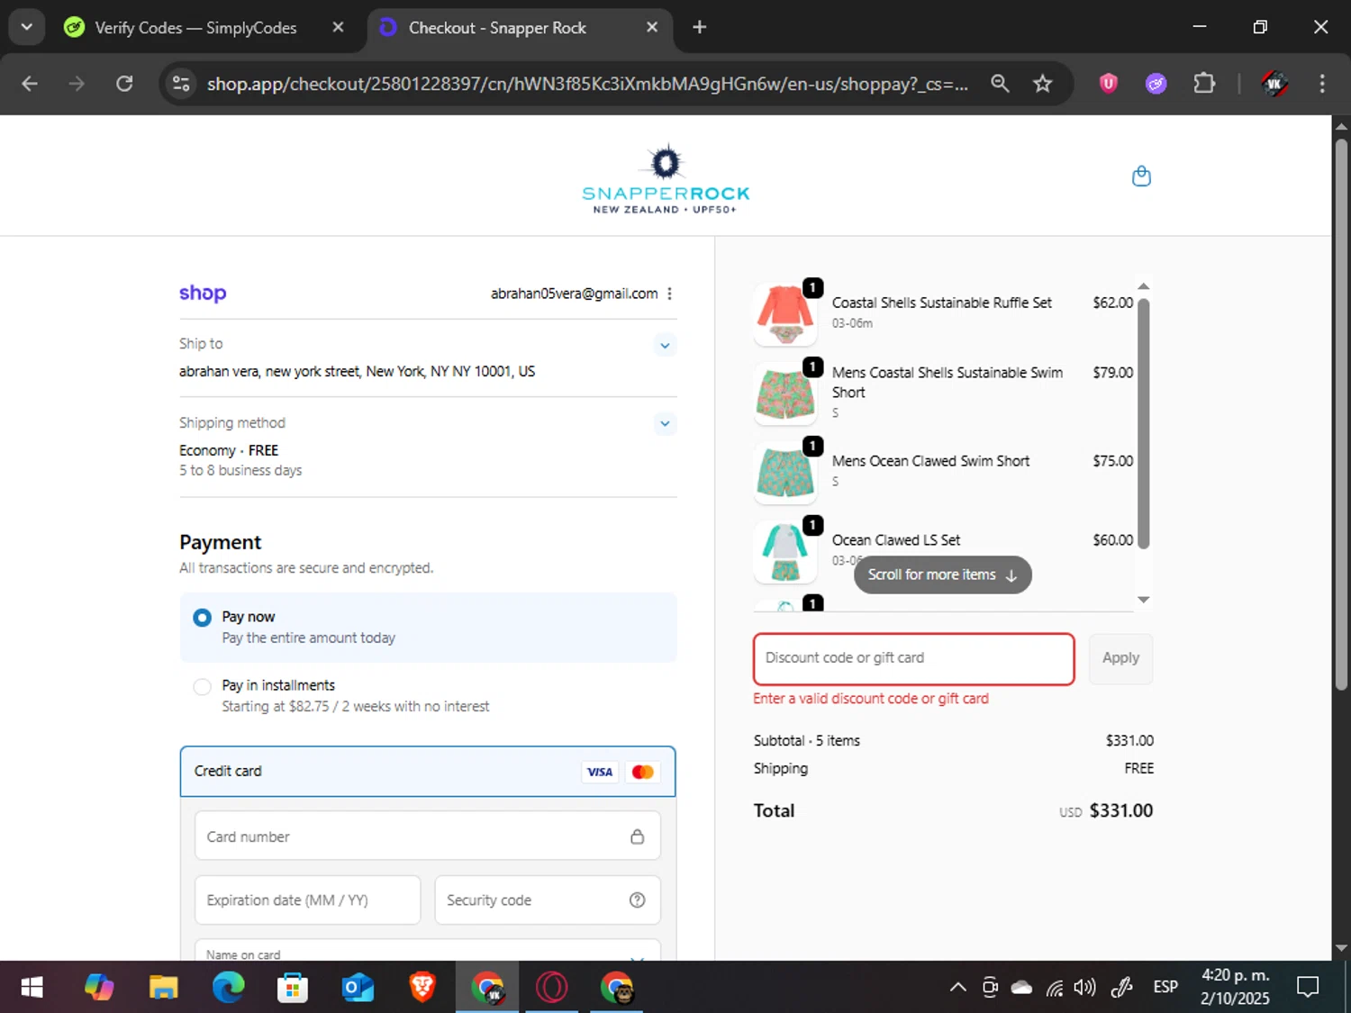
Task: Open site information icon in address bar
Action: (181, 84)
